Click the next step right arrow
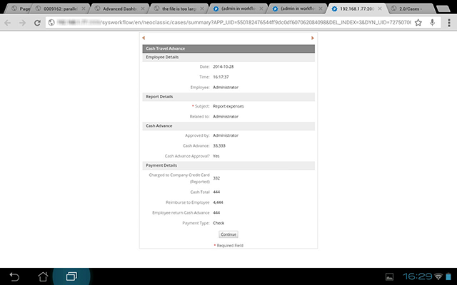Image resolution: width=457 pixels, height=285 pixels. point(312,38)
